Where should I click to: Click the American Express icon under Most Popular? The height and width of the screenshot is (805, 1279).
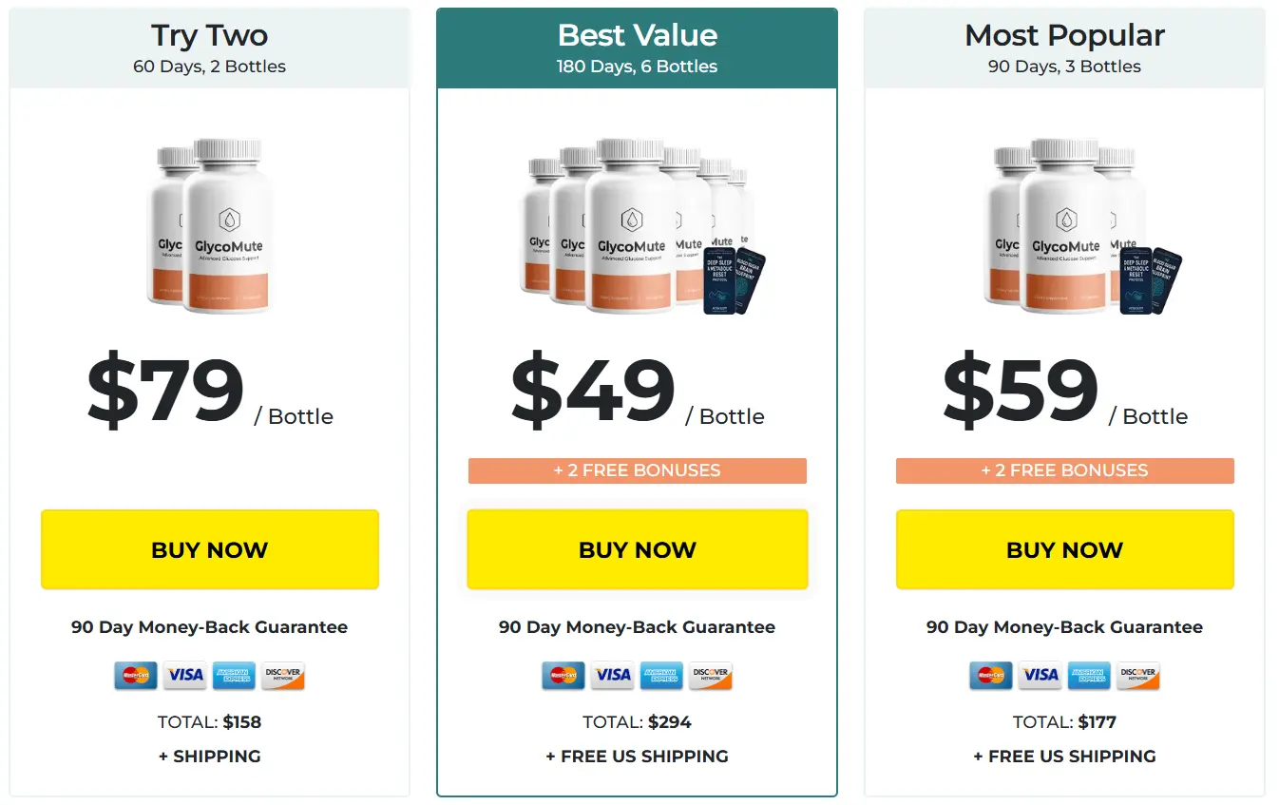(x=1089, y=675)
